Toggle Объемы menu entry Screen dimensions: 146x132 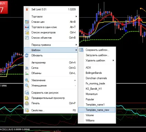click(51, 73)
